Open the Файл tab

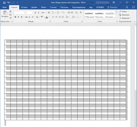[4, 7]
